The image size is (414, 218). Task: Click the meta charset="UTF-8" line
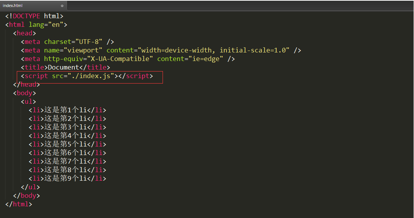pos(67,42)
